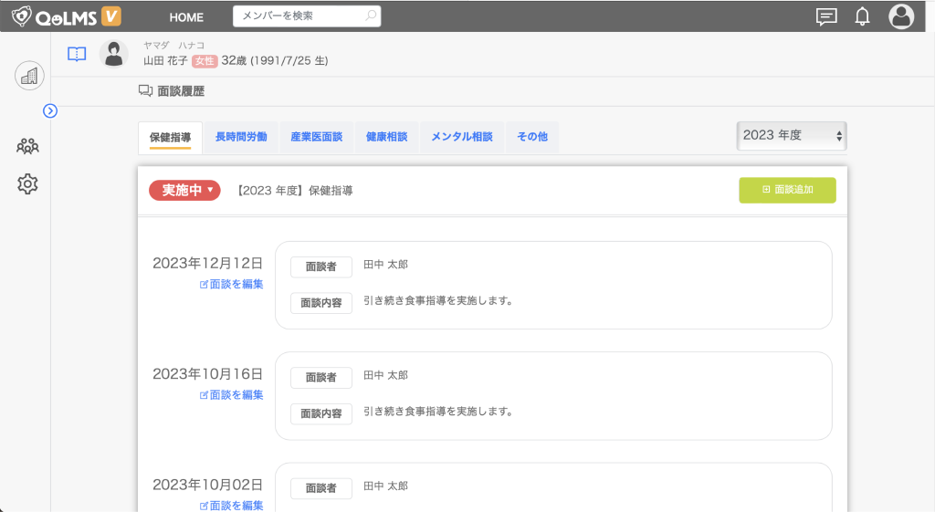Open the その他 tab
Image resolution: width=935 pixels, height=512 pixels.
tap(531, 137)
